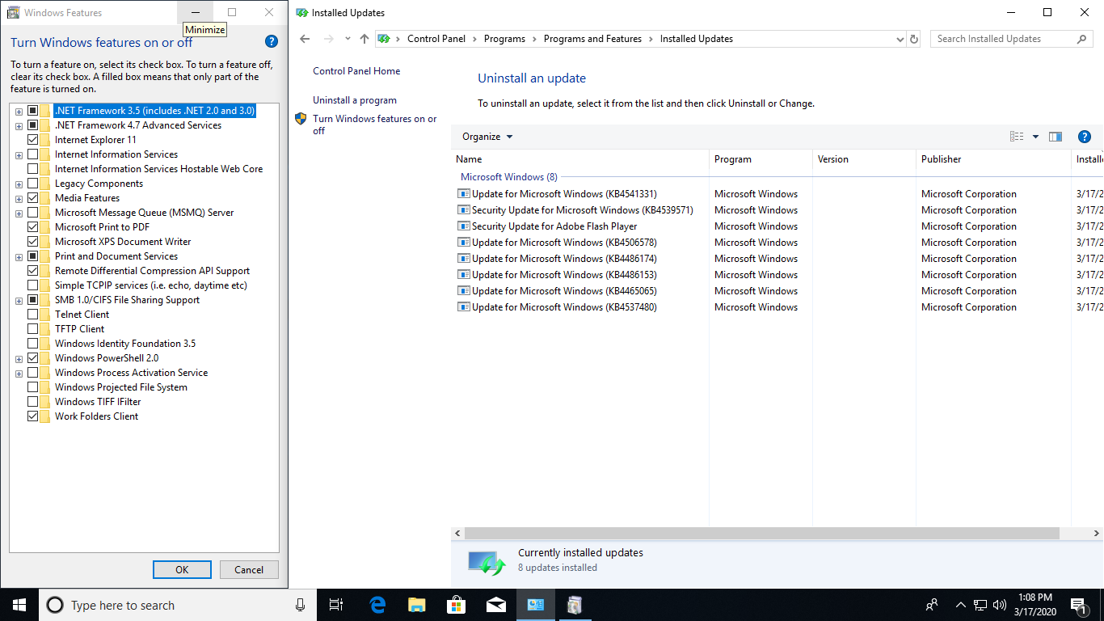The image size is (1104, 621).
Task: Click the network tray icon
Action: click(x=980, y=605)
